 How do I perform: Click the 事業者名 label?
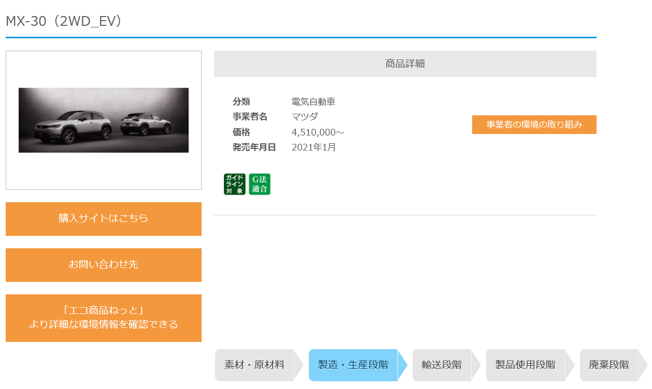(x=250, y=117)
